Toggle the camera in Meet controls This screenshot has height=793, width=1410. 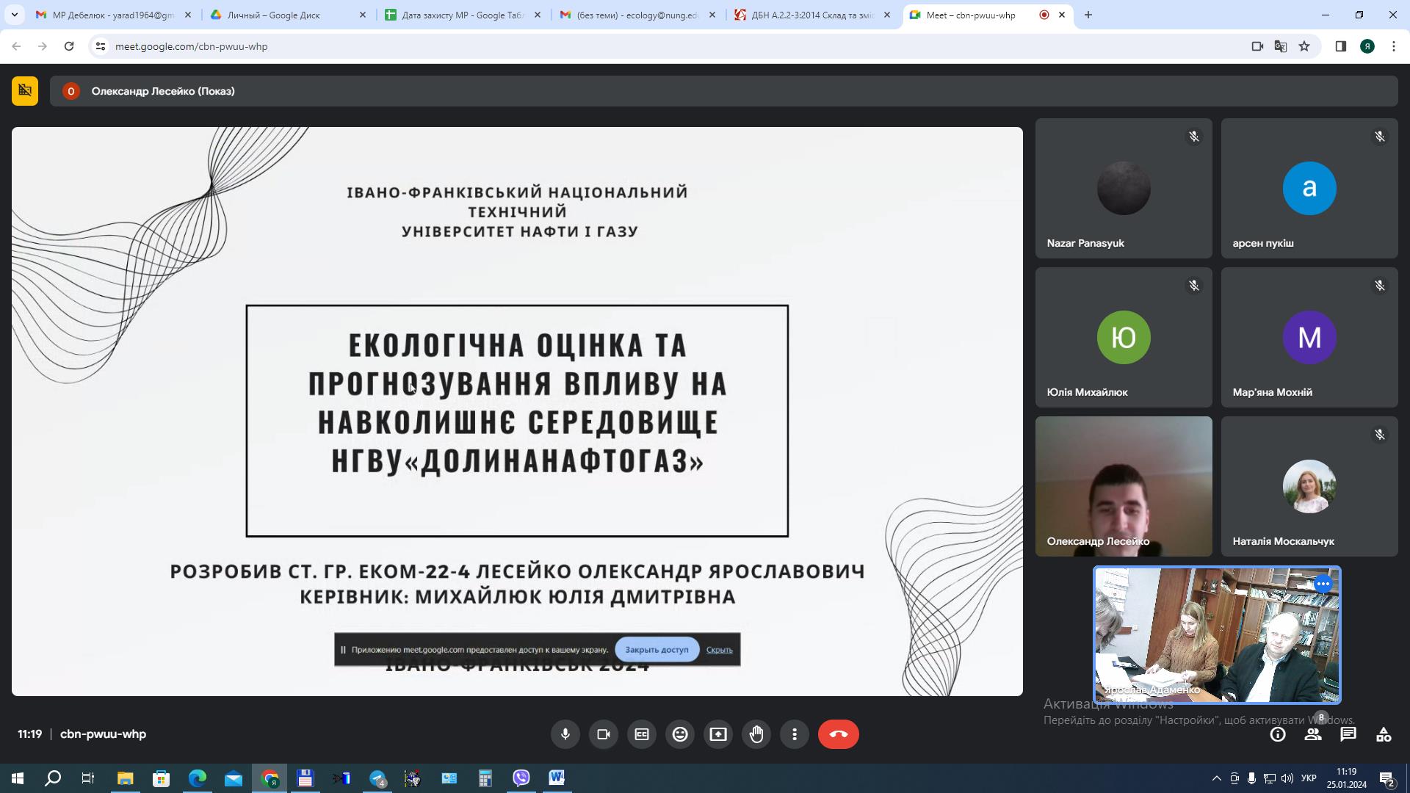pos(603,734)
